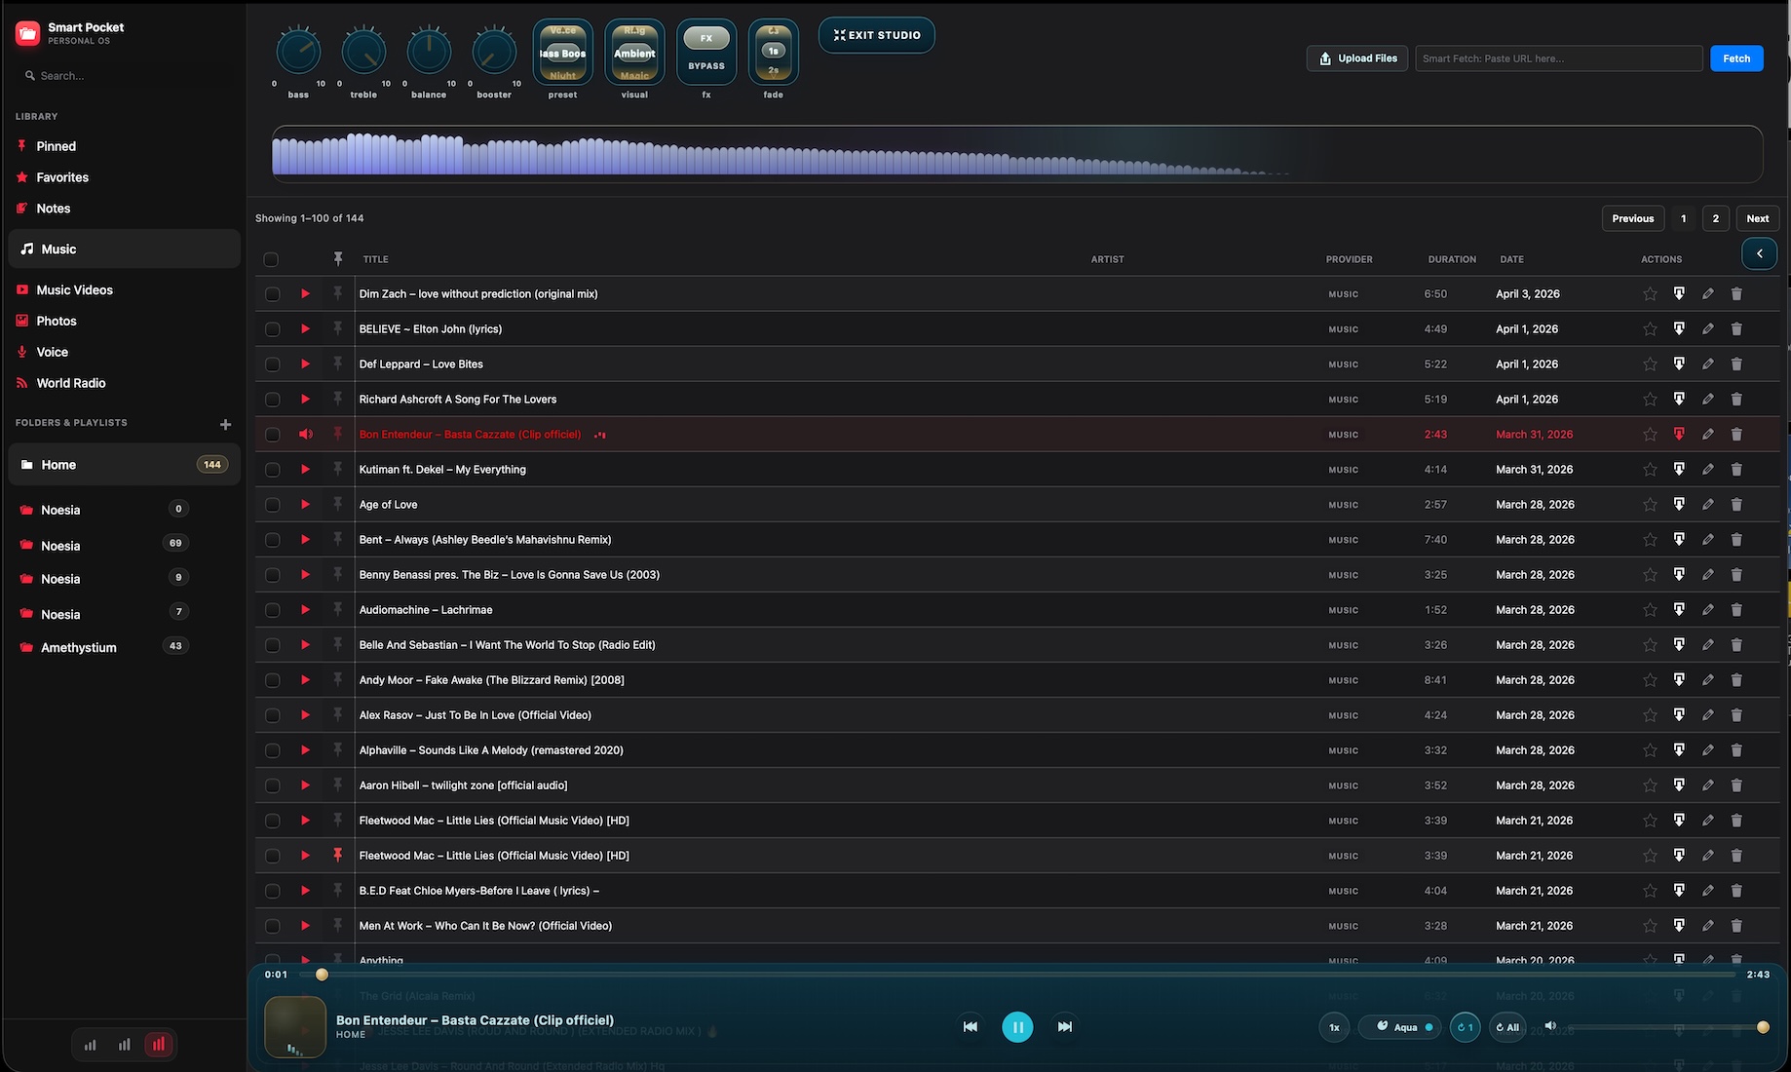Check the box for Dim Zach track
1791x1072 pixels.
pyautogui.click(x=272, y=294)
